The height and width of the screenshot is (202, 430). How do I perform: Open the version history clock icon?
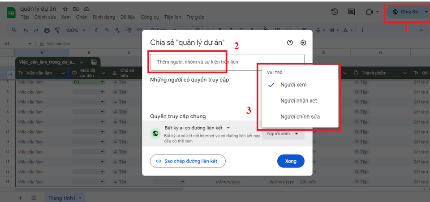click(335, 12)
